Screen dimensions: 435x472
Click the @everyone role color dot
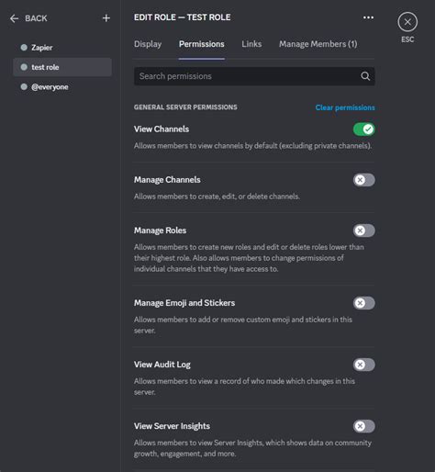coord(24,87)
